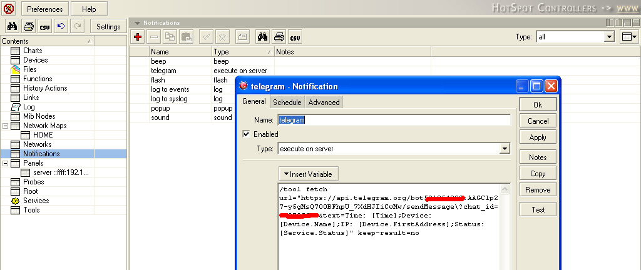Click the printer icon in the Contents toolbar

[28, 26]
